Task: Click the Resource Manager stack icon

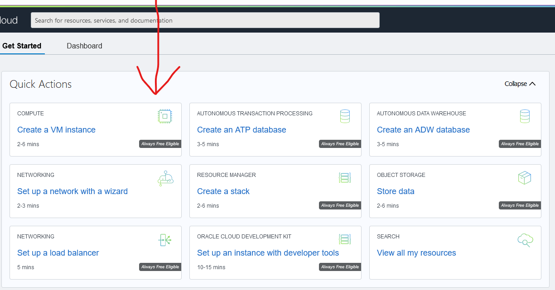Action: pos(345,178)
